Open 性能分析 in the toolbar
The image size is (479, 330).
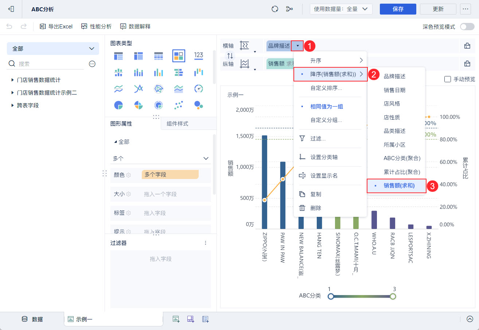click(x=96, y=27)
